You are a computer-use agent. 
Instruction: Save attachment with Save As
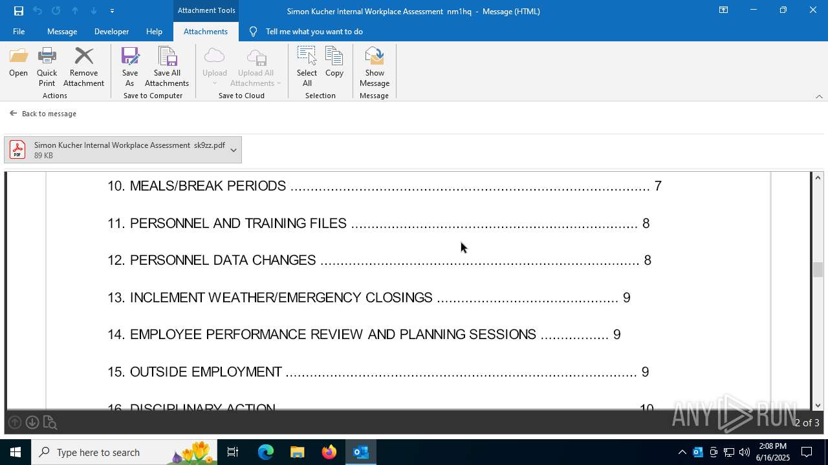click(130, 67)
